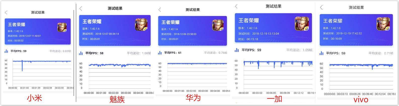This screenshot has width=399, height=106.
Task: Tap the back arrow in the vivo panel
Action: (321, 7)
